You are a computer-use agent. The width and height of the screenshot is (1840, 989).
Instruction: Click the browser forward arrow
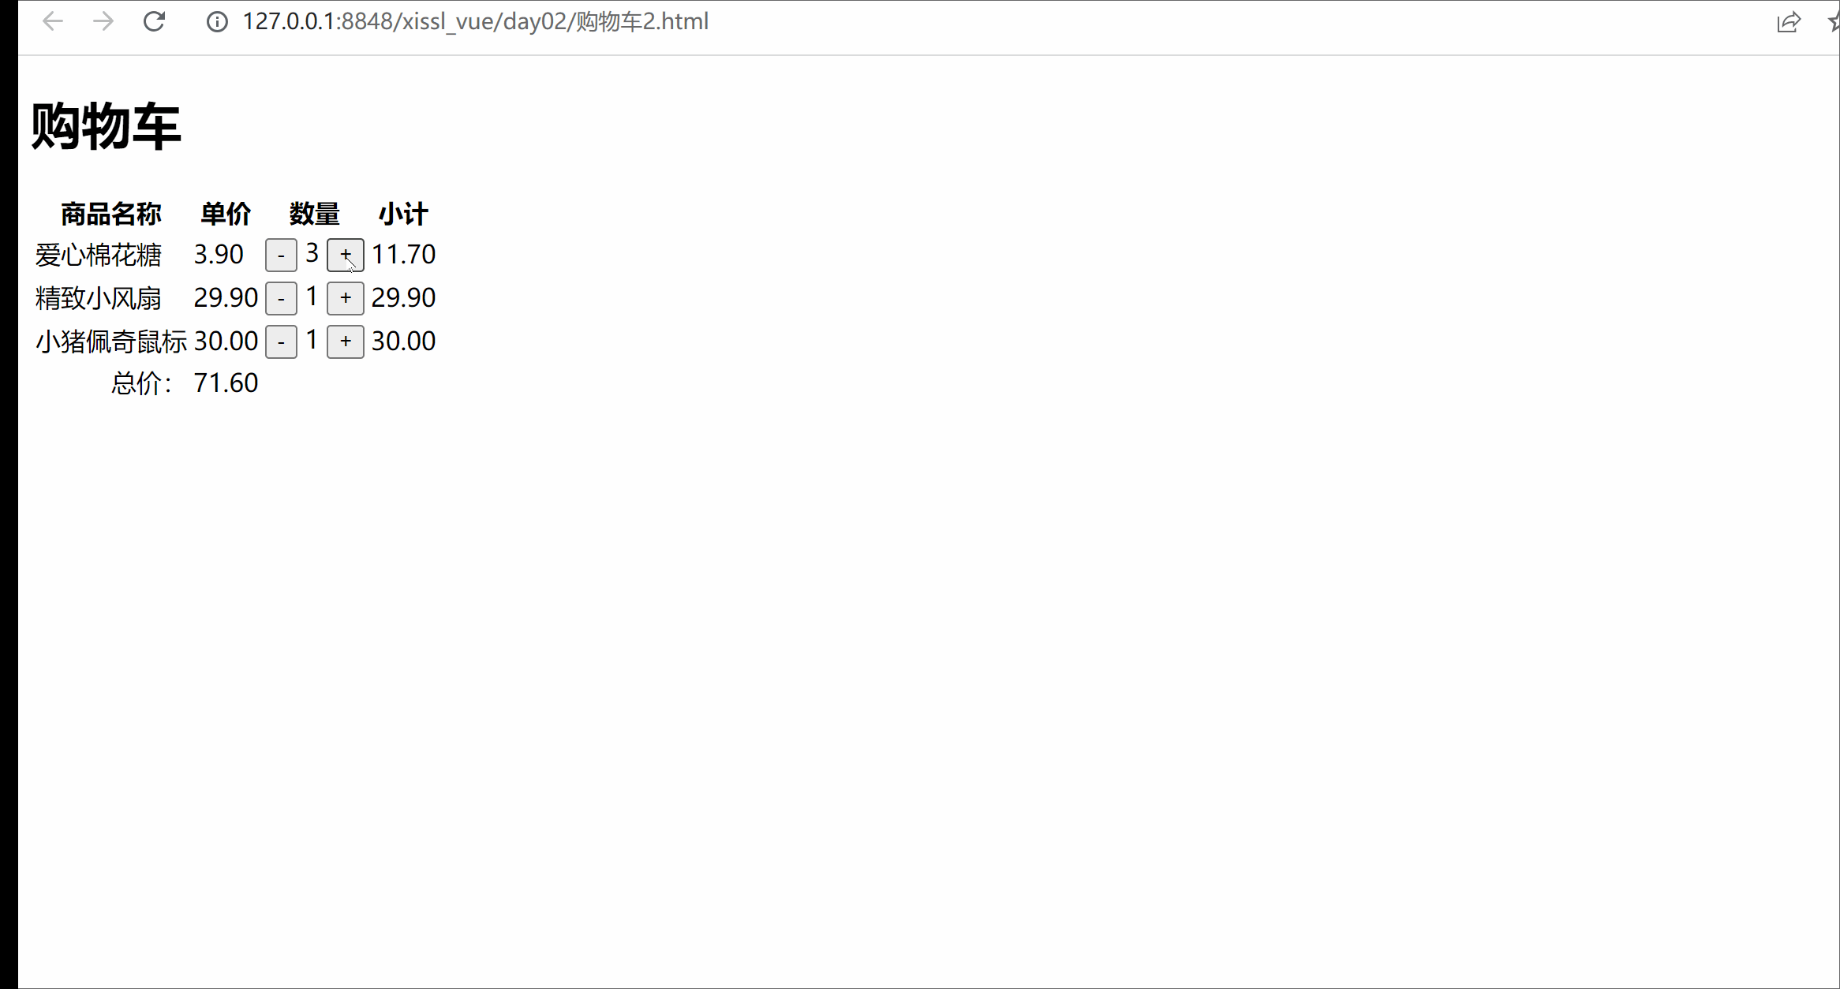(x=103, y=21)
